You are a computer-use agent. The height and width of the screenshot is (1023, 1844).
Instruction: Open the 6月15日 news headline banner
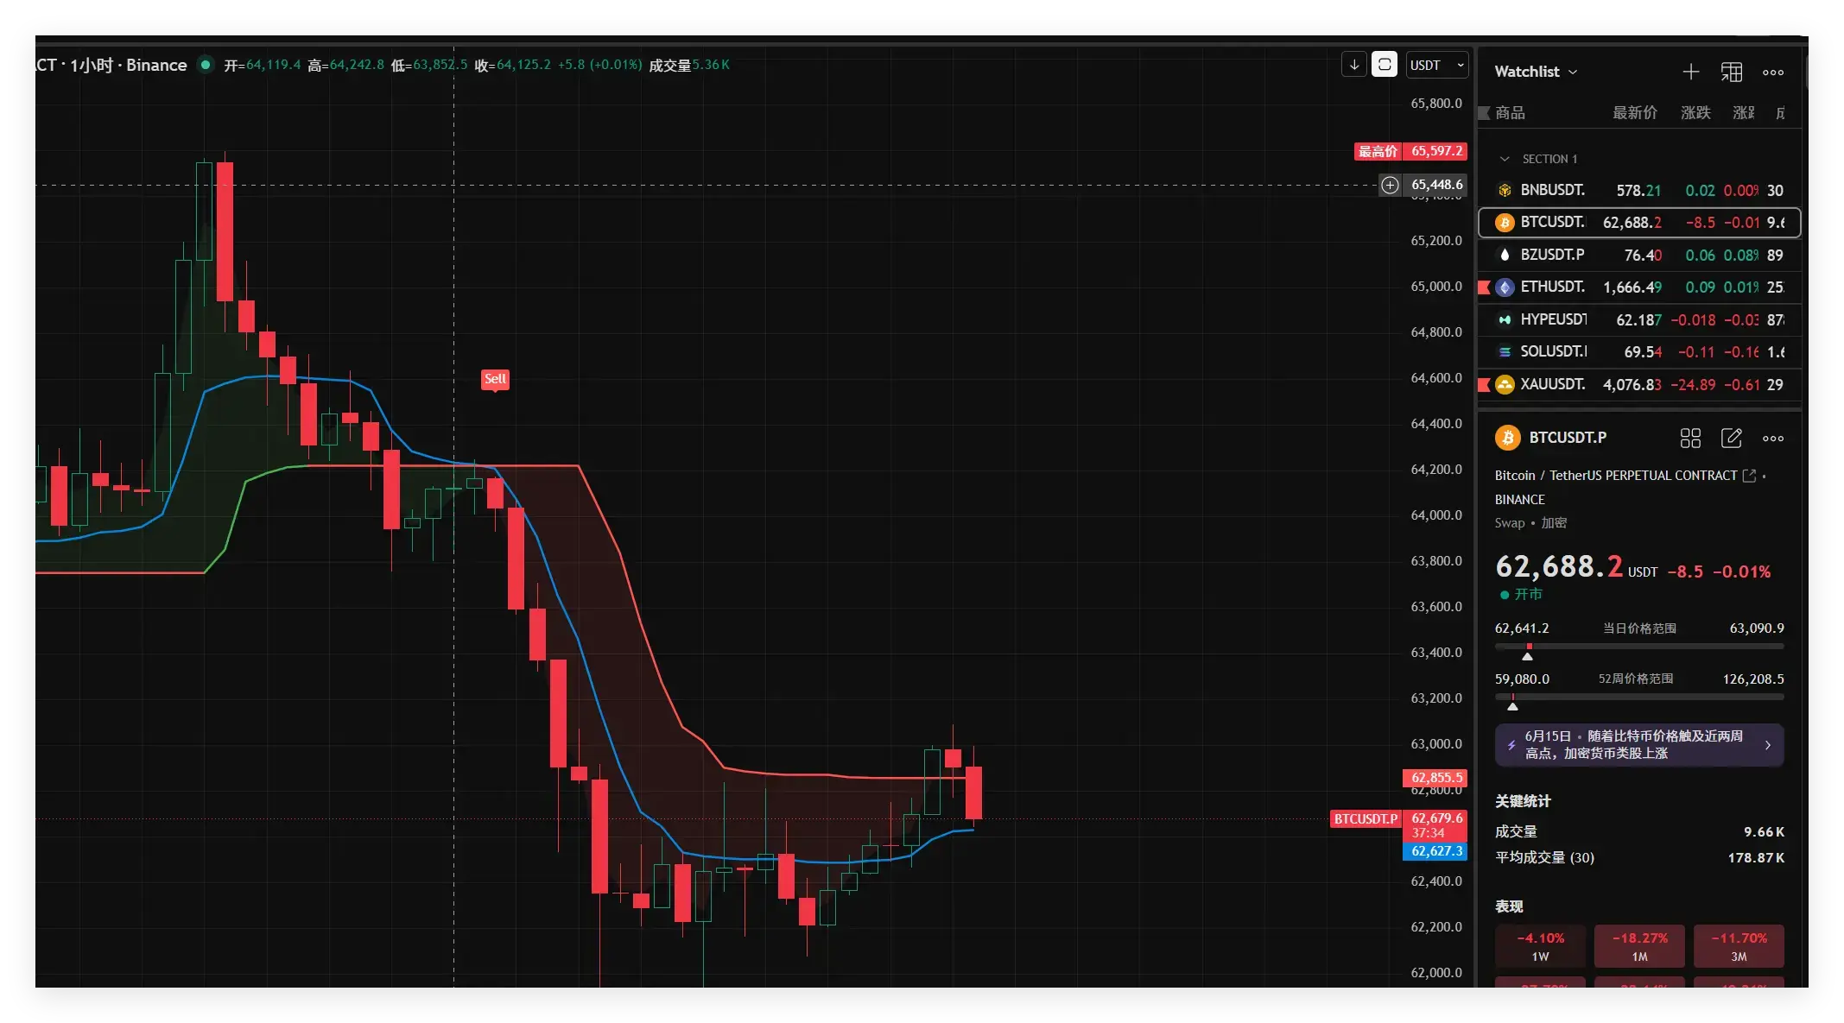(x=1639, y=745)
